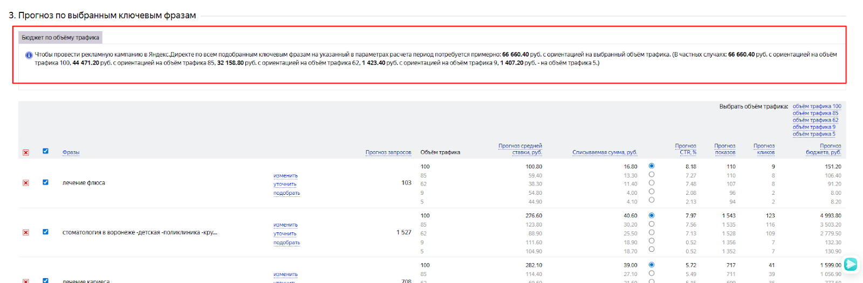863x283 pixels.
Task: Delete the phrase 'лечение флюса'
Action: click(26, 183)
